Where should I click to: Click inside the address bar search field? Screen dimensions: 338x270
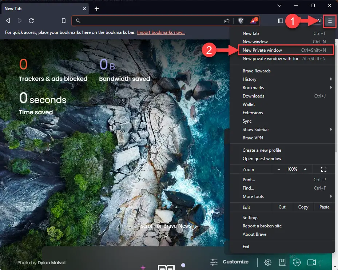[x=149, y=21]
